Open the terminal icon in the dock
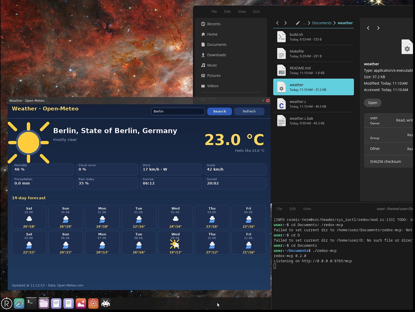Viewport: 415px width, 312px height. (31, 303)
